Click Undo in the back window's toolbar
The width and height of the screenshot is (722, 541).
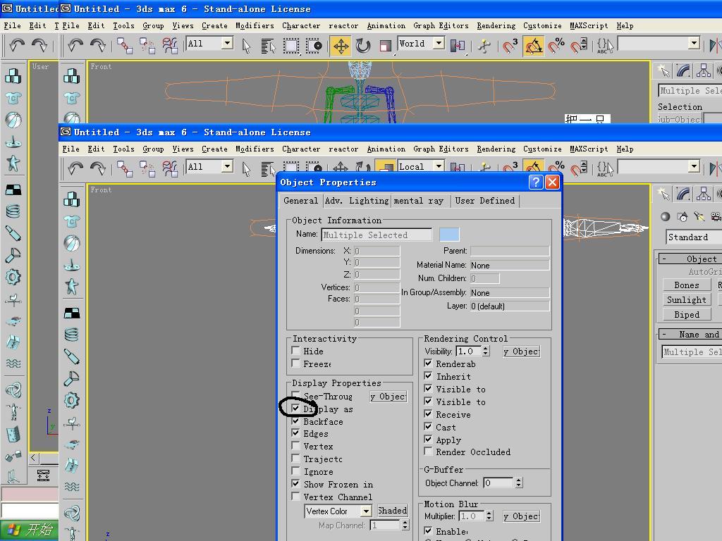(x=75, y=45)
